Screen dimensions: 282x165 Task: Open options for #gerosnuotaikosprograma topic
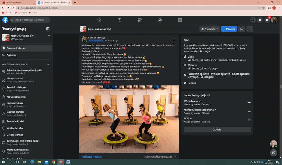pyautogui.click(x=249, y=111)
